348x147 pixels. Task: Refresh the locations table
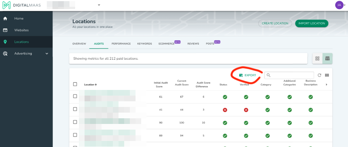coord(319,75)
